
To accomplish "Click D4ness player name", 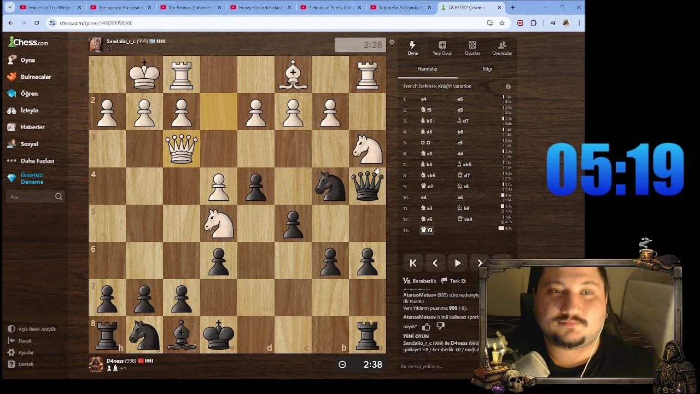I will coord(115,361).
